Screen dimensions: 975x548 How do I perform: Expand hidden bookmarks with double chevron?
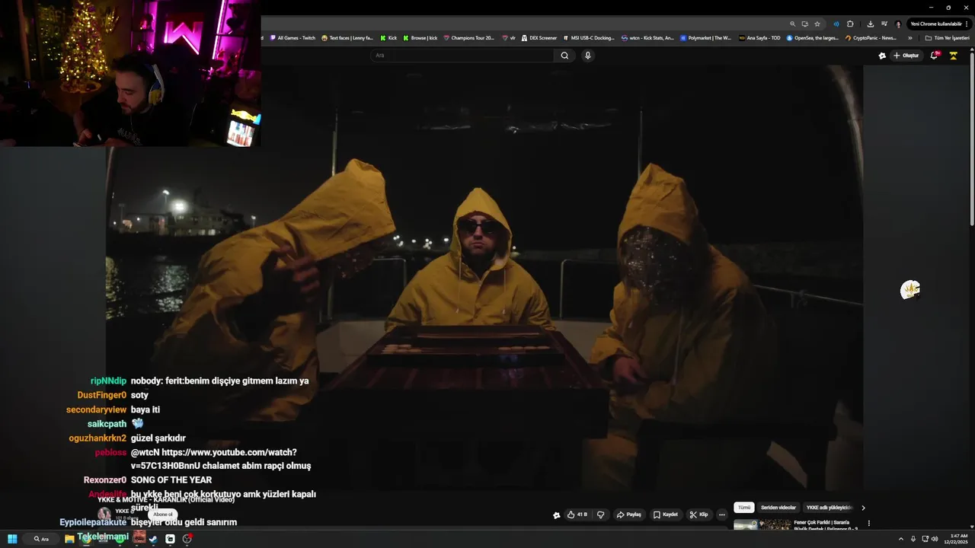[909, 37]
